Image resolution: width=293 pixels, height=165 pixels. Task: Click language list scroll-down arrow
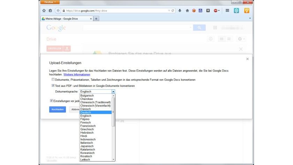(x=113, y=159)
